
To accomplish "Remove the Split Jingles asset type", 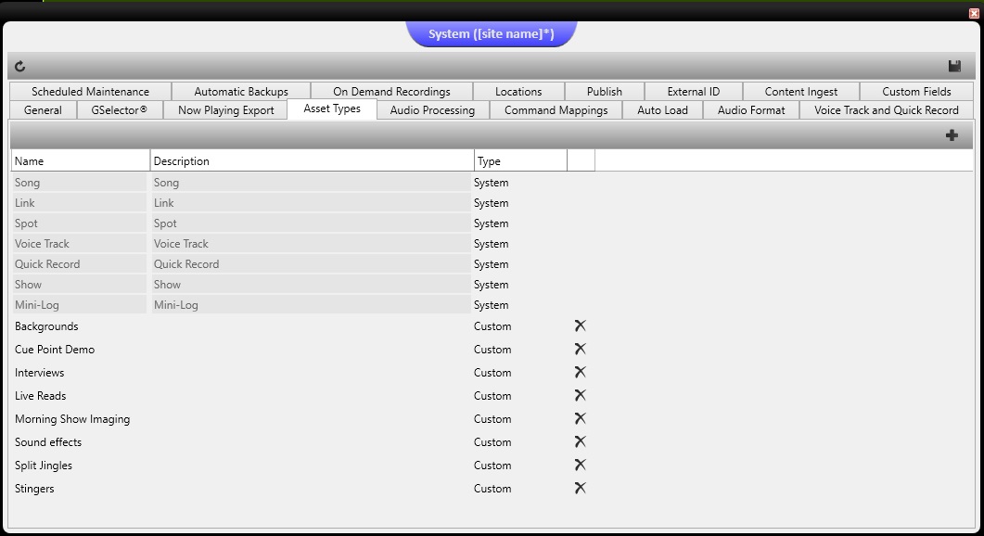I will (580, 466).
